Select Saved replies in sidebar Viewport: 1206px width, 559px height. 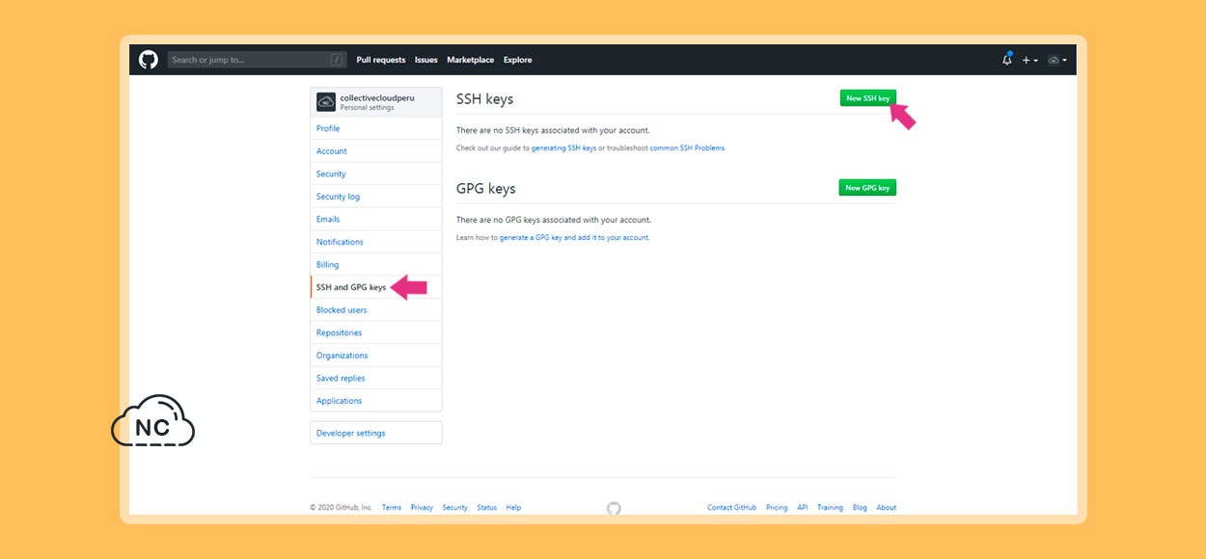tap(376, 378)
